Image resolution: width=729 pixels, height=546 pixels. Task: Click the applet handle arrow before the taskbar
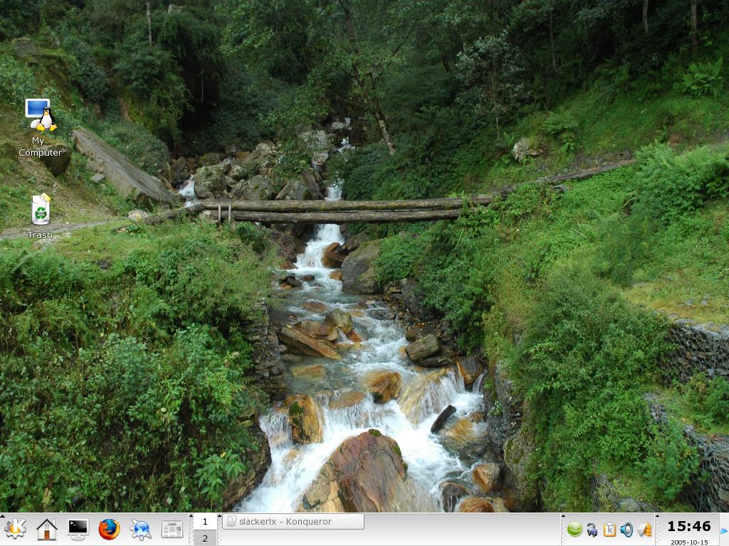pyautogui.click(x=221, y=516)
